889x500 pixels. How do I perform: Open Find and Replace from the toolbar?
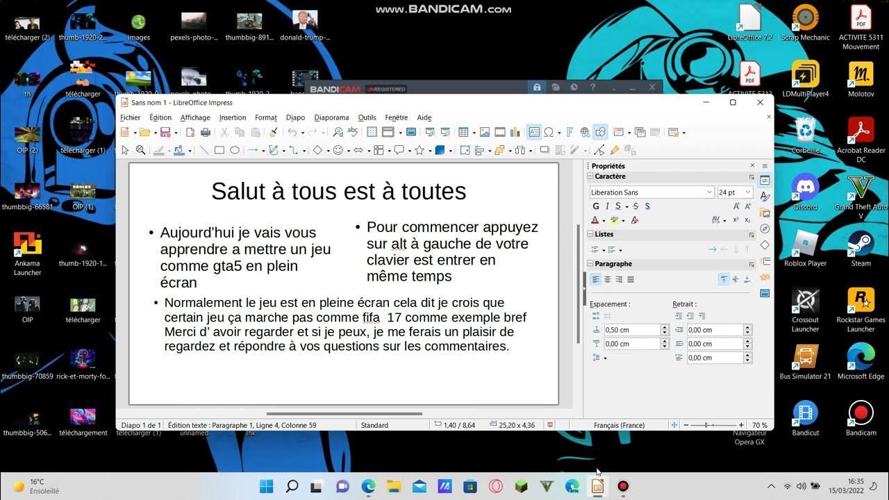338,132
